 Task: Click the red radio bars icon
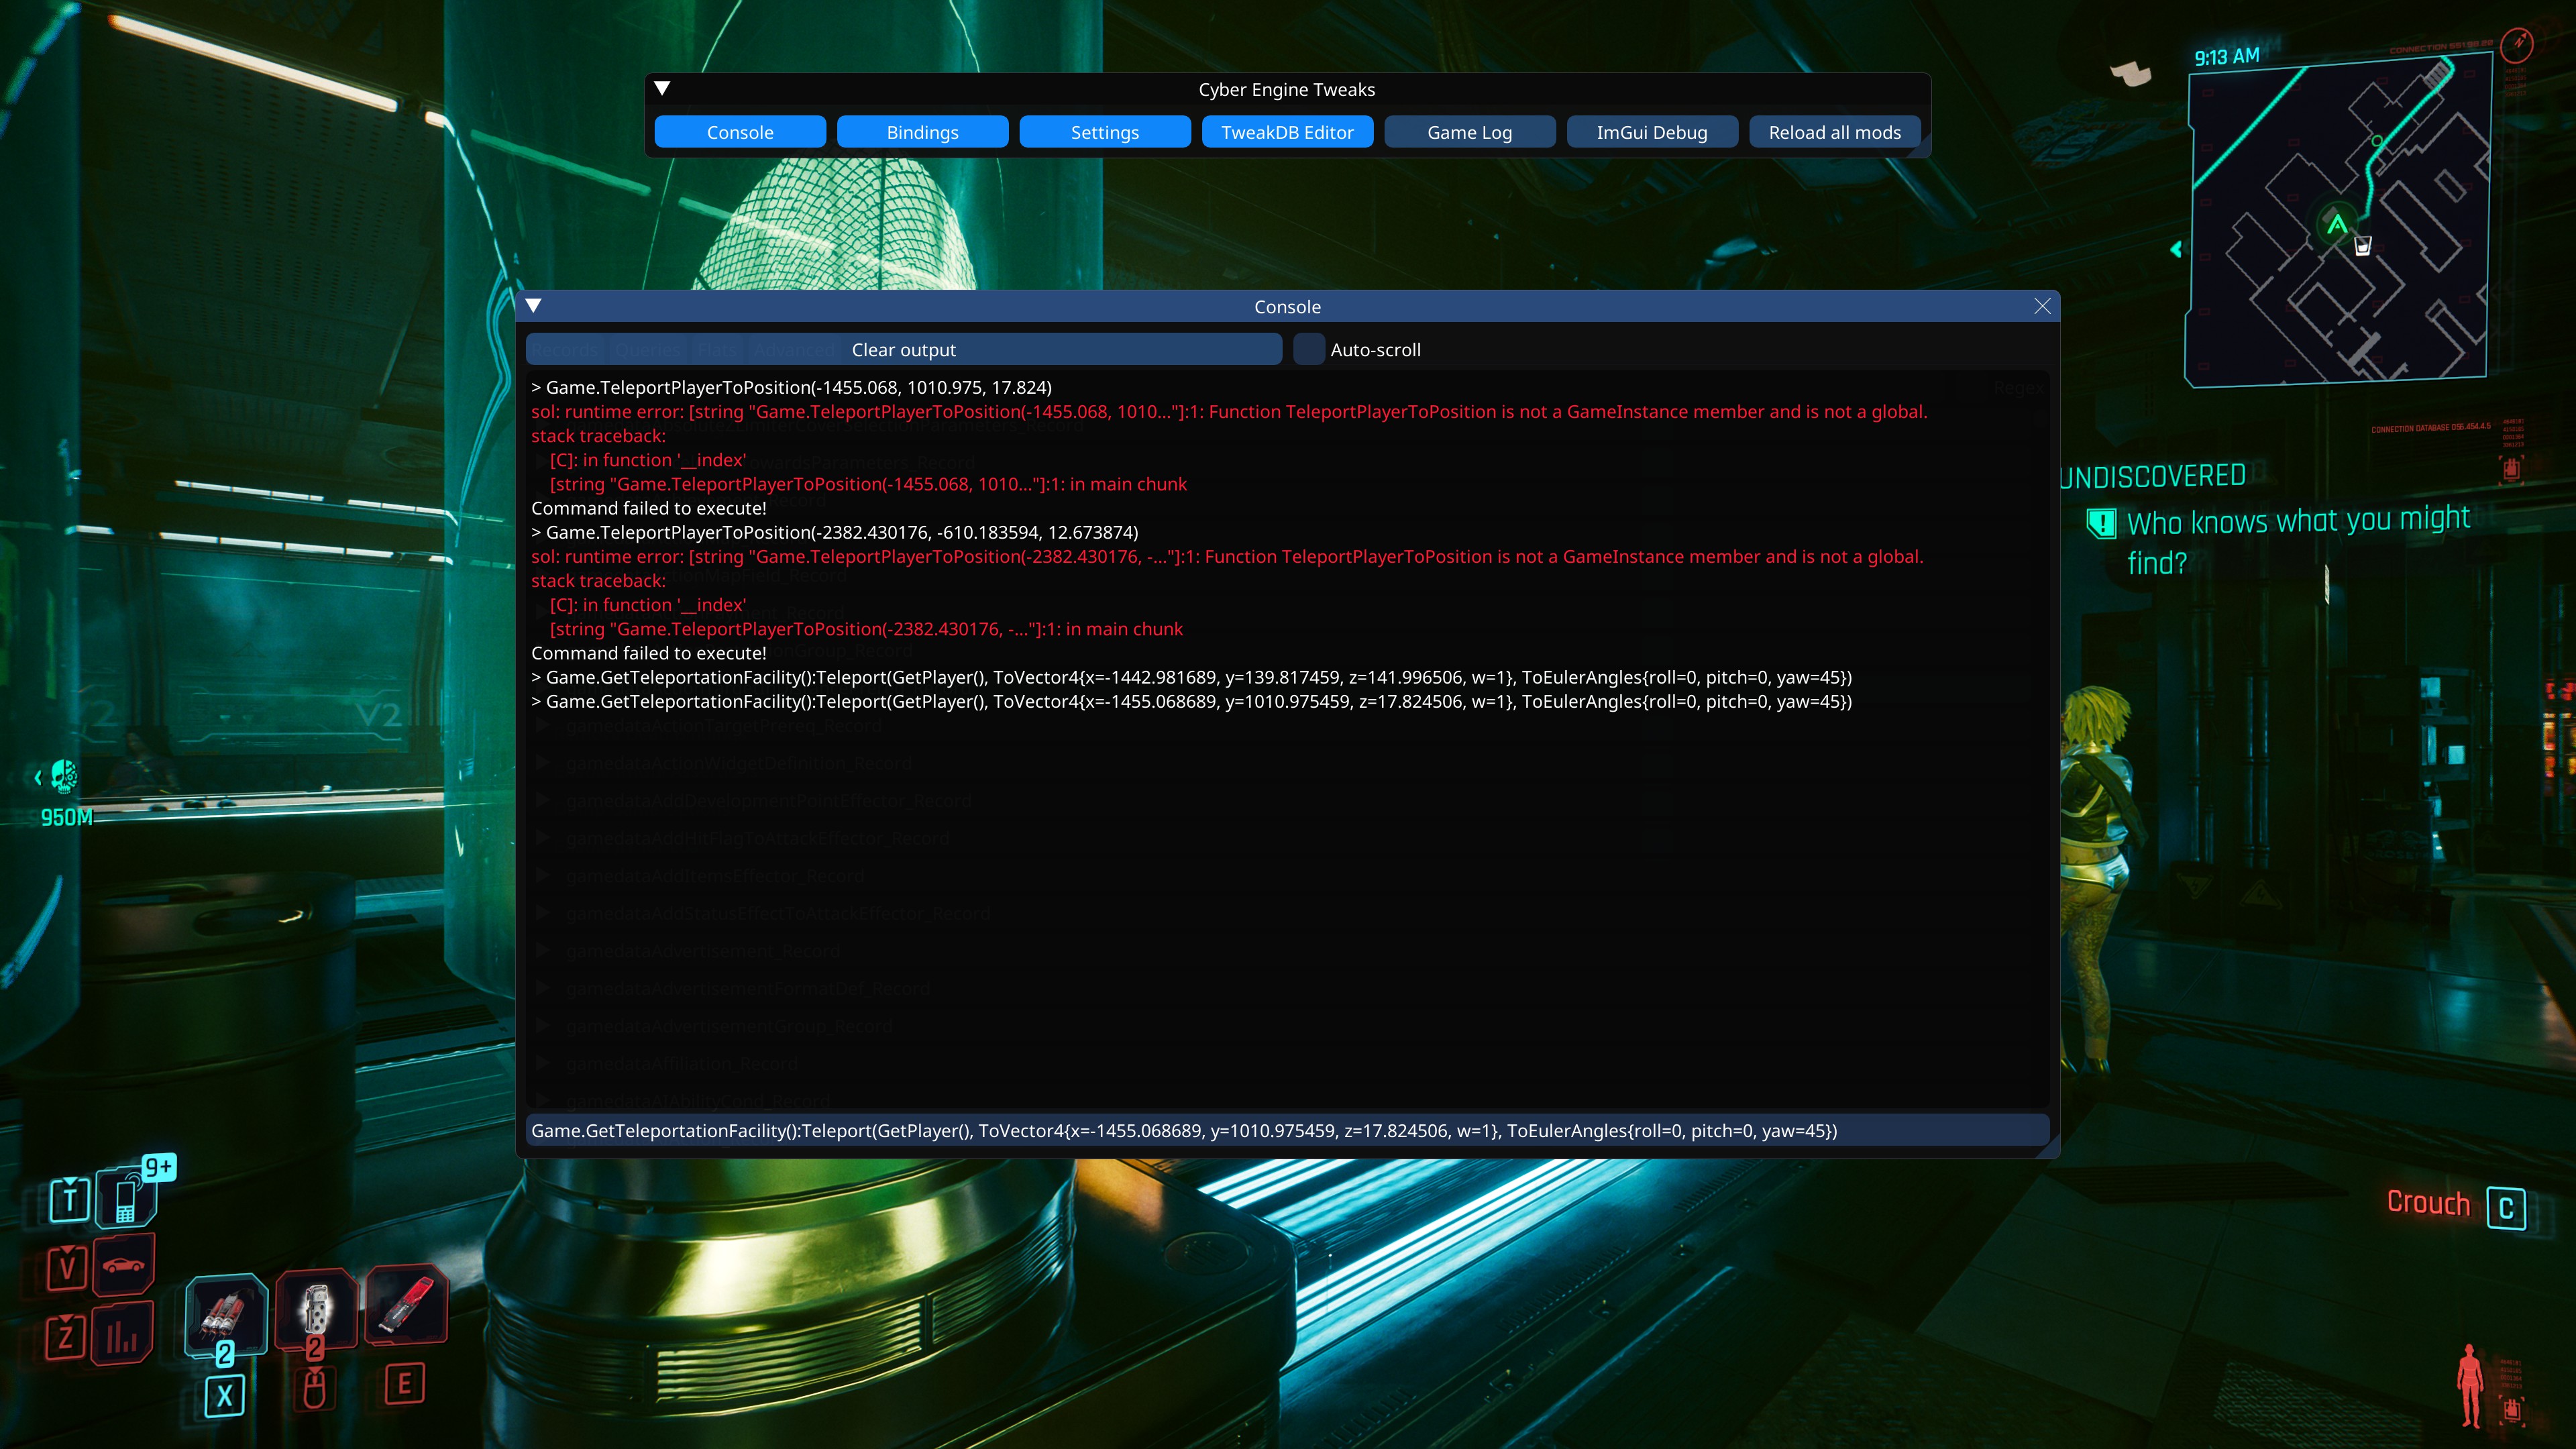[122, 1335]
